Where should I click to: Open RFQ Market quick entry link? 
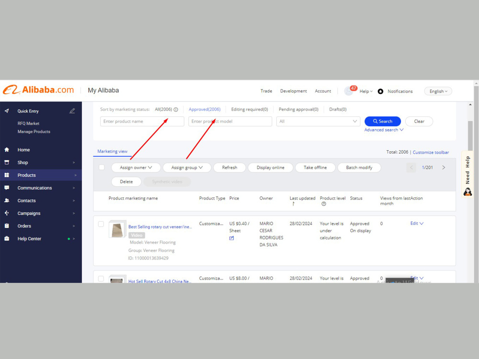[x=28, y=123]
